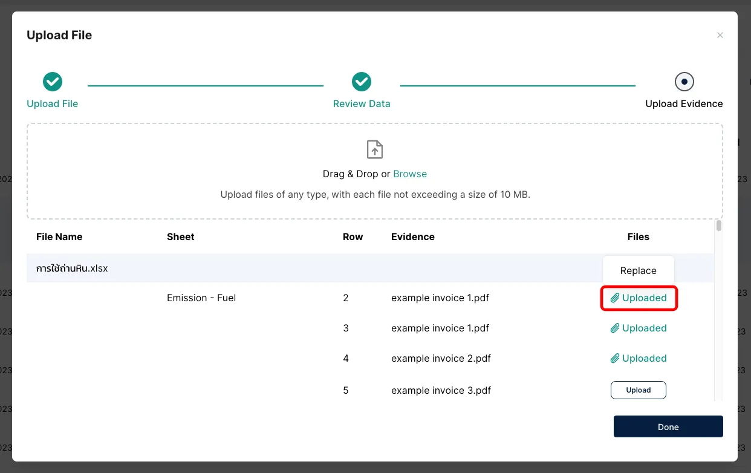Viewport: 751px width, 473px height.
Task: Select the Review Data step checkmark icon
Action: pyautogui.click(x=362, y=82)
